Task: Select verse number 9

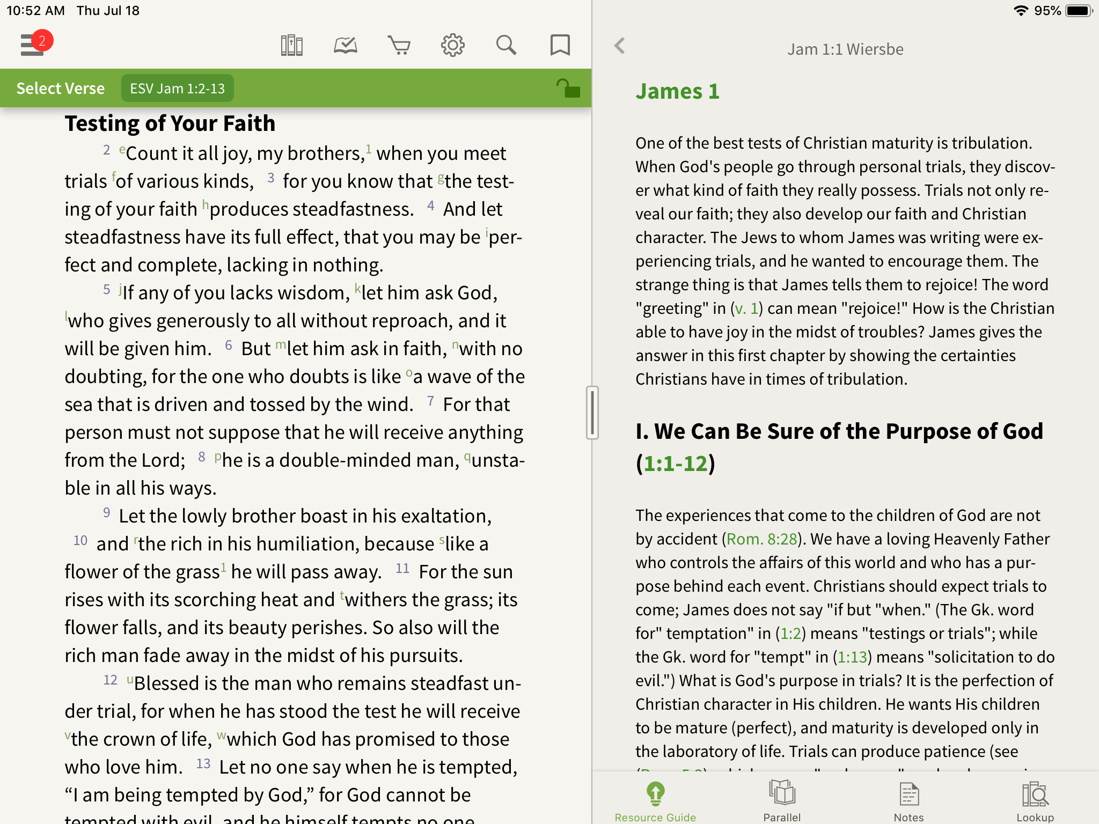Action: [107, 513]
